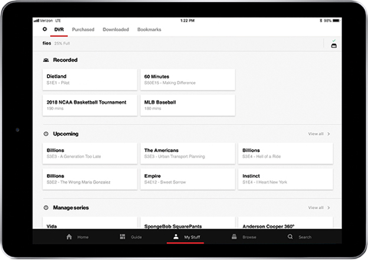Tap the Recorded section people icon
The height and width of the screenshot is (260, 368).
pos(46,60)
